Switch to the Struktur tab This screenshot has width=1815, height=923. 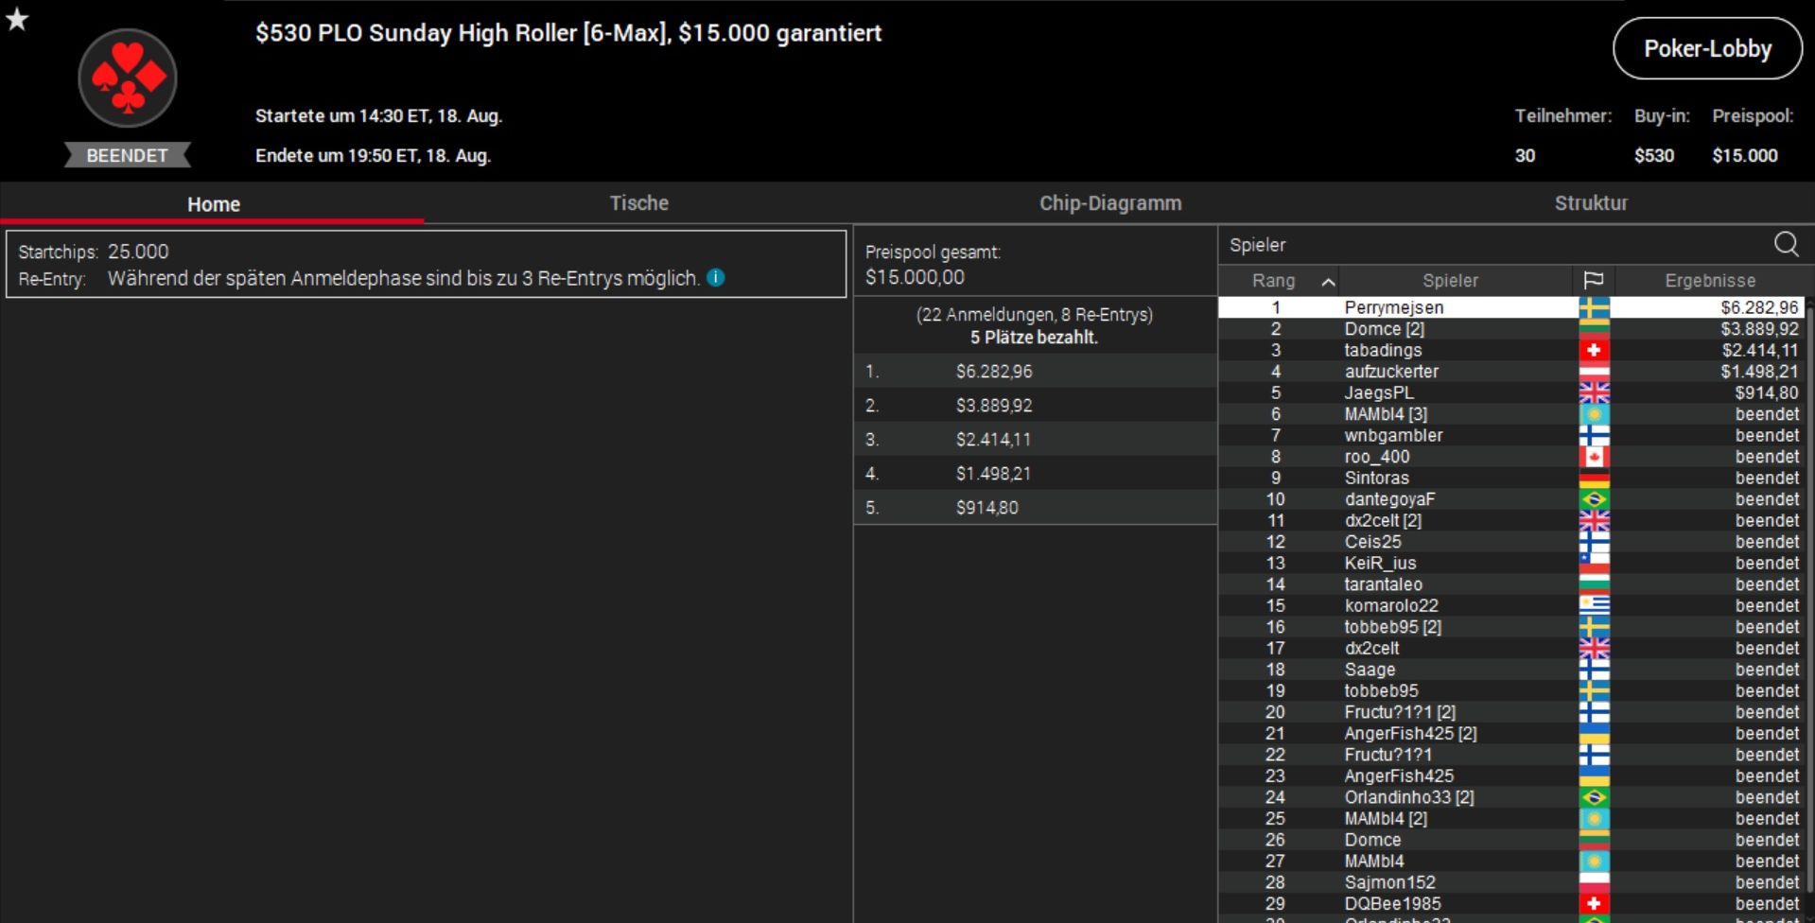(1591, 203)
